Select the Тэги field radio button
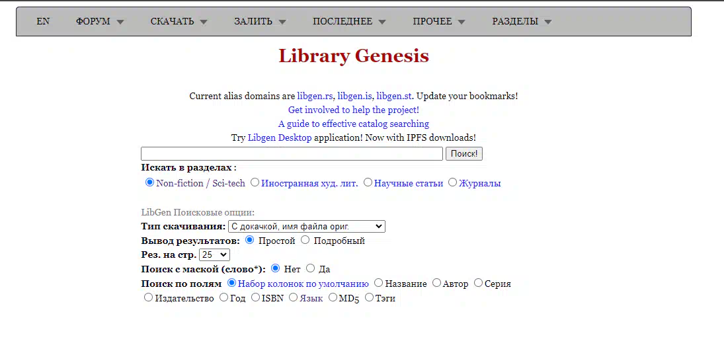 coord(369,297)
